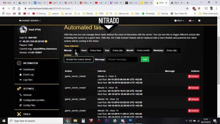Open General settings

click(27, 95)
